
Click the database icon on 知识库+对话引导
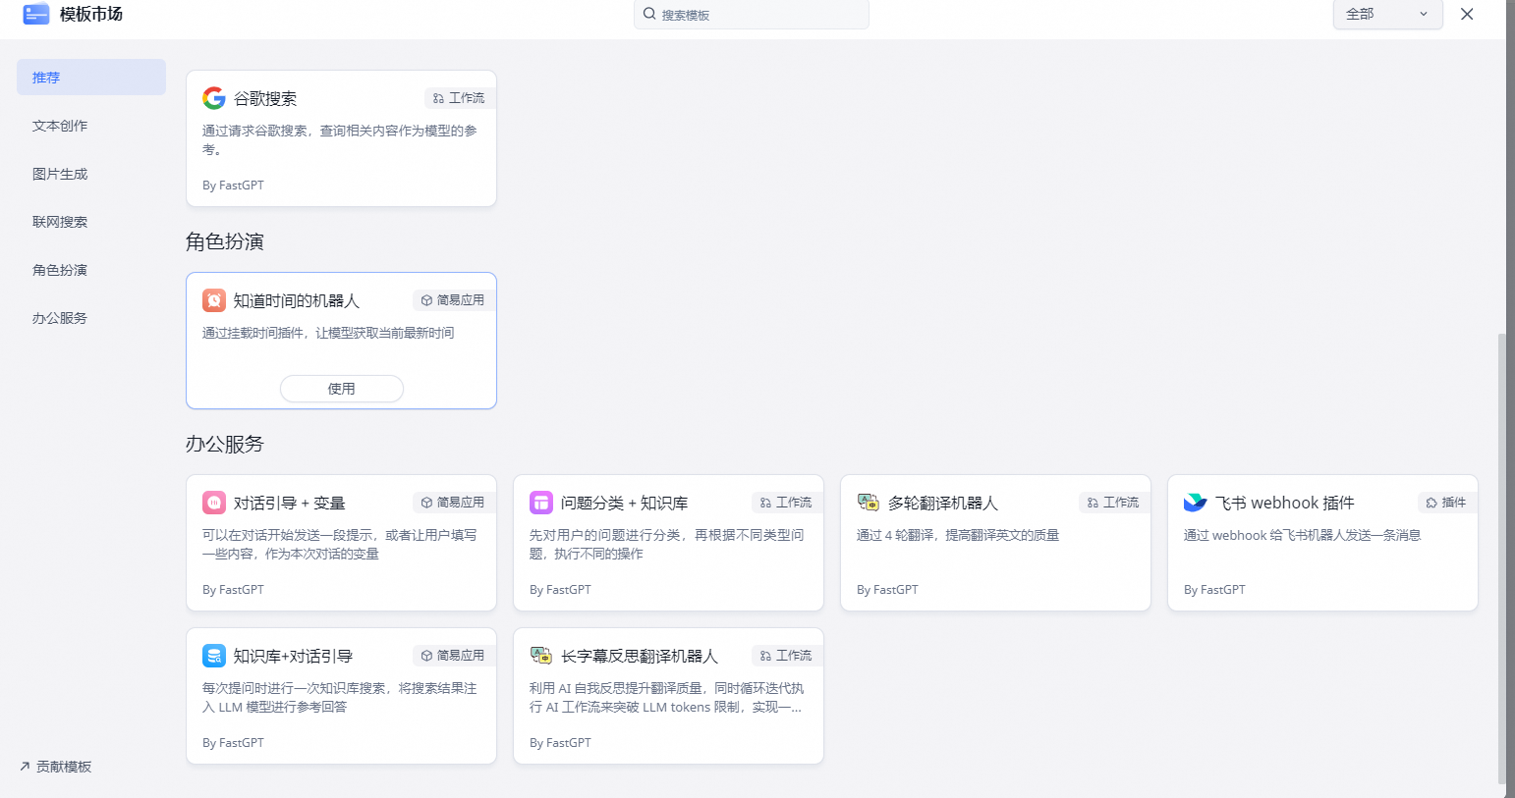click(214, 655)
